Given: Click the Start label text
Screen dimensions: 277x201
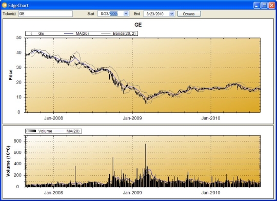Looking at the screenshot, I should pyautogui.click(x=91, y=14).
